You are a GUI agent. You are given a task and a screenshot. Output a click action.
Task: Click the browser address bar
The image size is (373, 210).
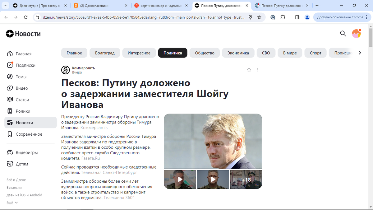click(x=142, y=17)
